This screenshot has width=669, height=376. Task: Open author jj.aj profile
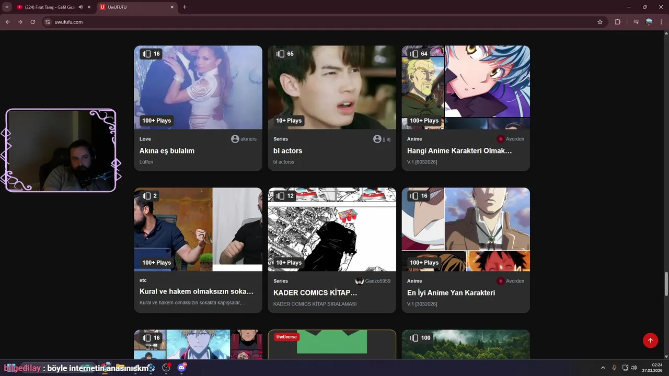tap(382, 139)
